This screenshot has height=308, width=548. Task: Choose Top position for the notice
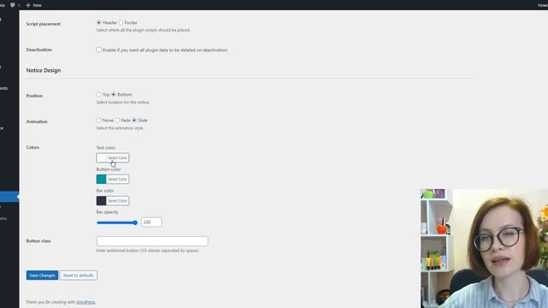click(x=98, y=94)
